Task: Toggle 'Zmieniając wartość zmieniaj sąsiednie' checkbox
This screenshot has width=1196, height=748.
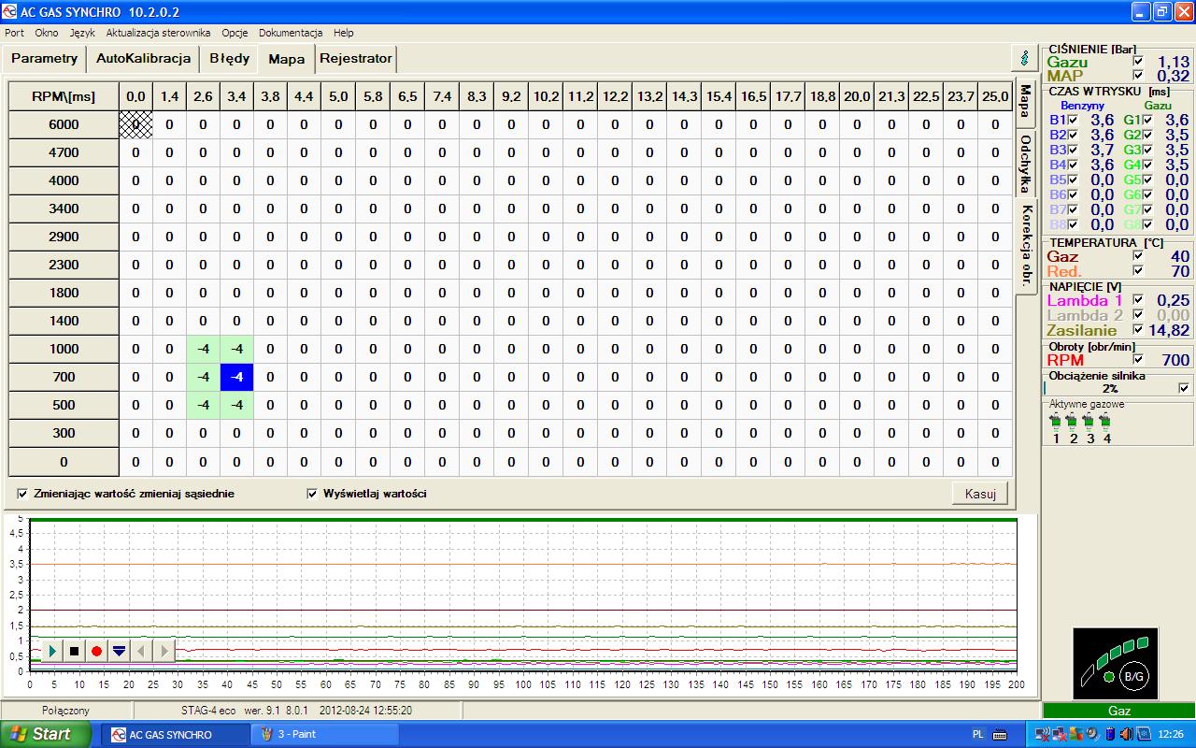Action: point(23,494)
